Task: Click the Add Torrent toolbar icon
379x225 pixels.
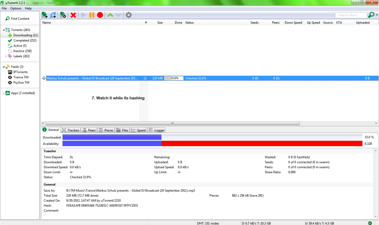Action: pos(44,15)
